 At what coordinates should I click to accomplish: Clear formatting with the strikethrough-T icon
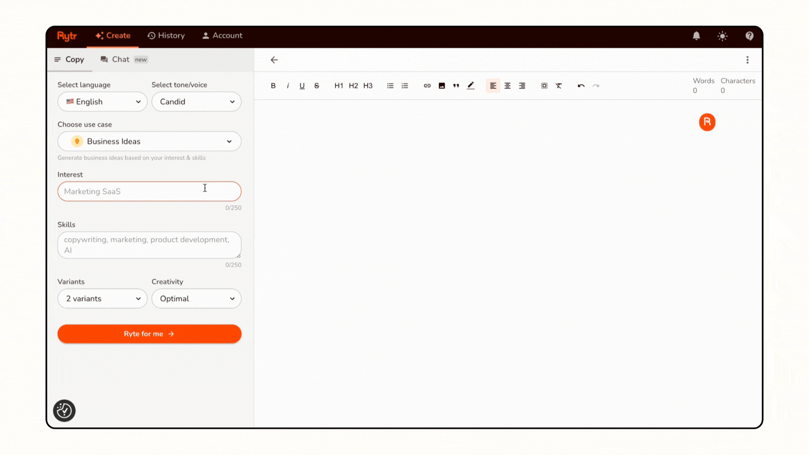click(559, 86)
